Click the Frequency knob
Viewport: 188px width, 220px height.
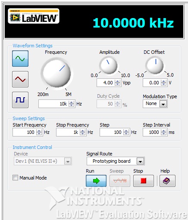(x=57, y=74)
